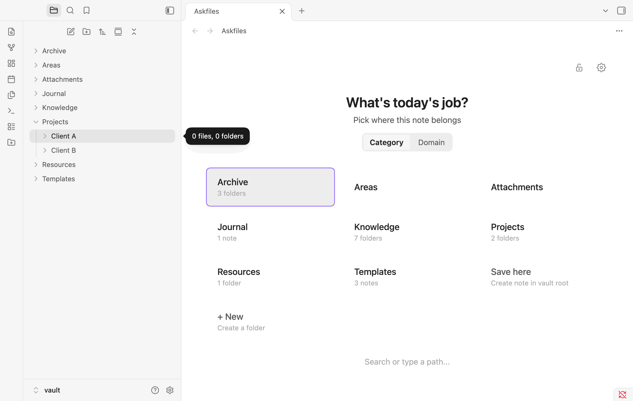This screenshot has width=633, height=401.
Task: Create a new note with pencil icon
Action: [x=71, y=32]
